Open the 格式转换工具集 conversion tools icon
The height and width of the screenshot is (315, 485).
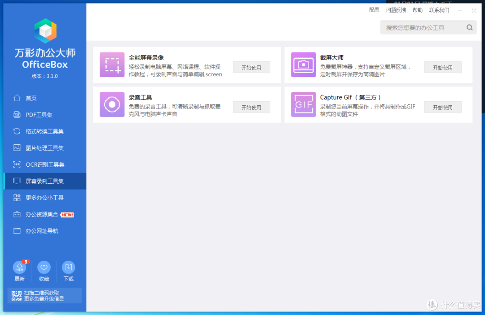pos(16,131)
